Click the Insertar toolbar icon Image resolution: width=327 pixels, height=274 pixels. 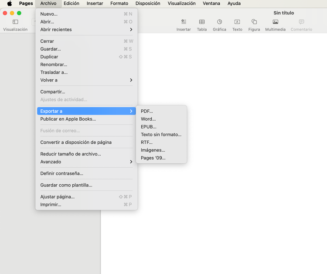(x=184, y=22)
